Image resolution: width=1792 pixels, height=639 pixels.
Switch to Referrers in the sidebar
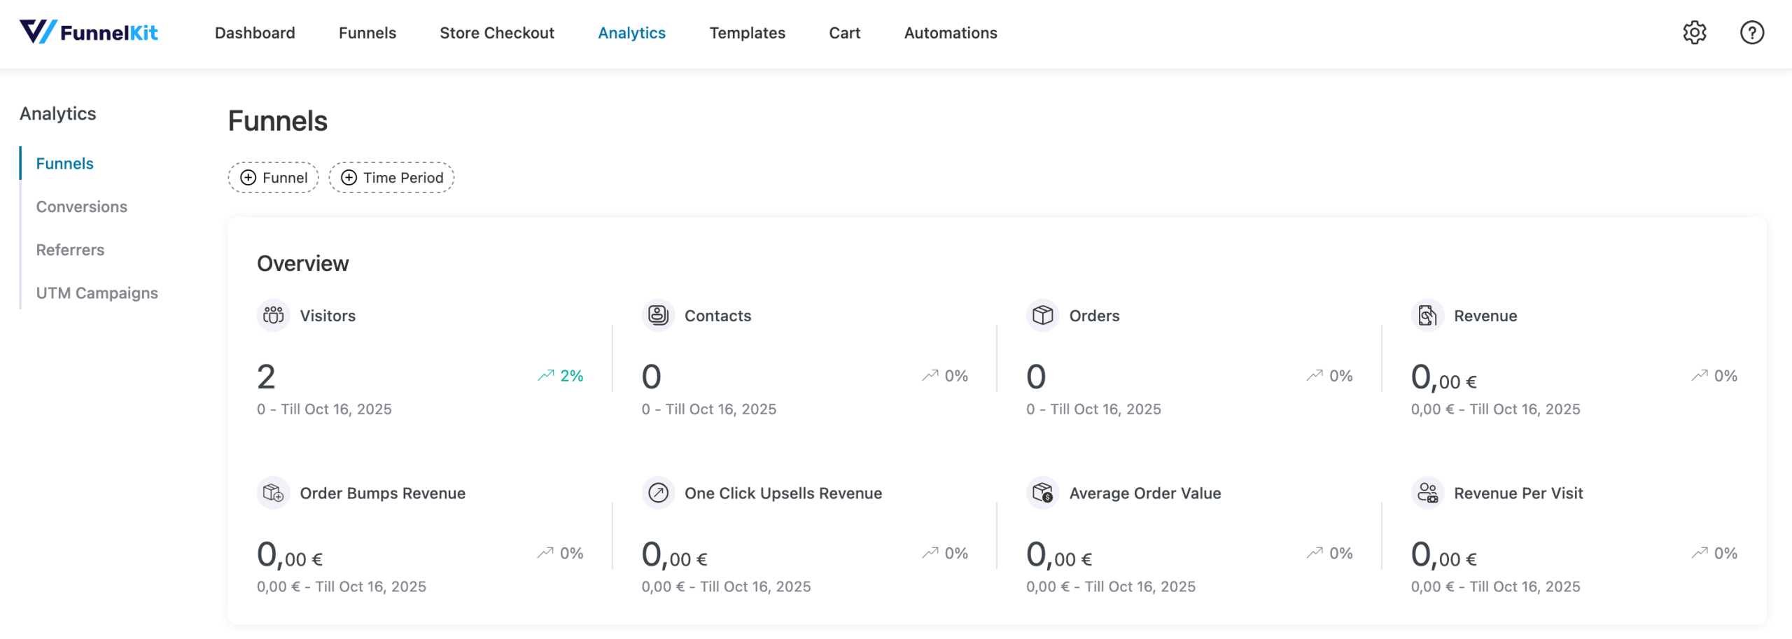pyautogui.click(x=70, y=251)
